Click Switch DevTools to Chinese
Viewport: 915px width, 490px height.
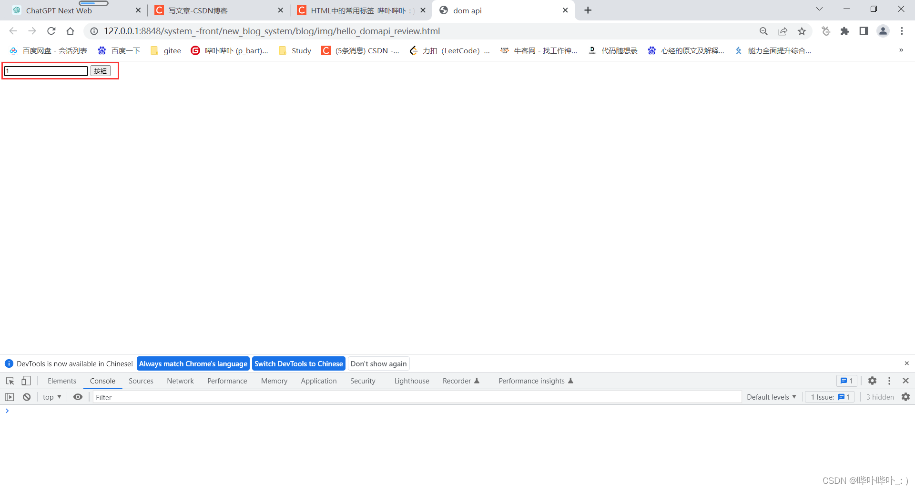299,363
